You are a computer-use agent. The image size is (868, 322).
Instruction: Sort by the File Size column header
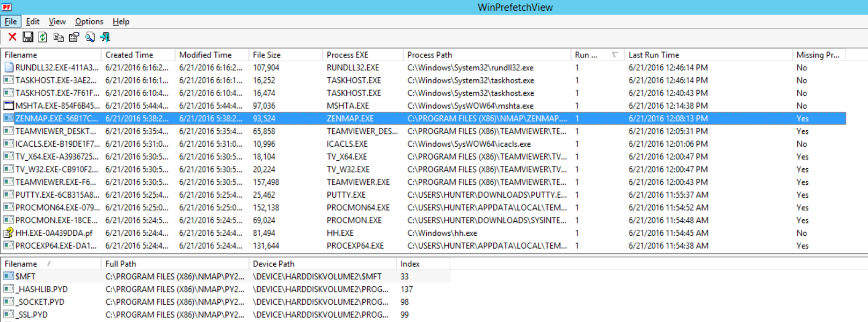coord(267,55)
